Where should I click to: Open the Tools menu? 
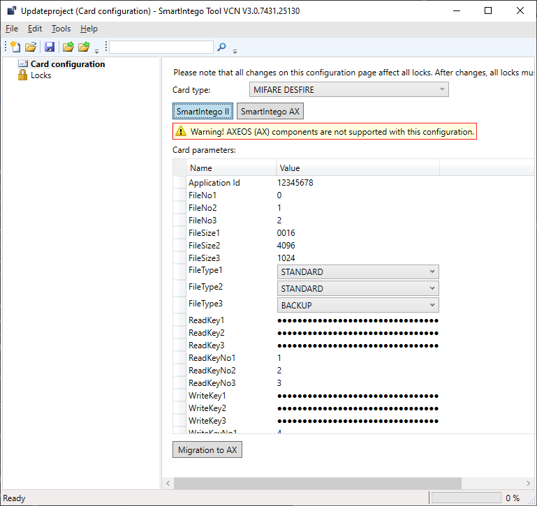(x=61, y=29)
